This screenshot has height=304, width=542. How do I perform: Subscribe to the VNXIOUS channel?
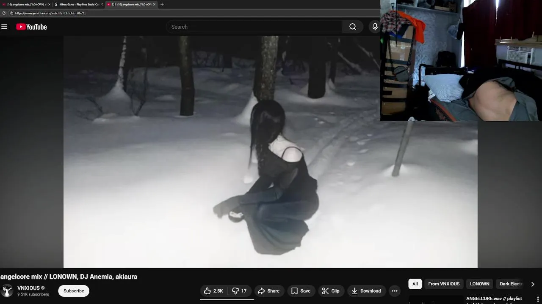pos(74,290)
